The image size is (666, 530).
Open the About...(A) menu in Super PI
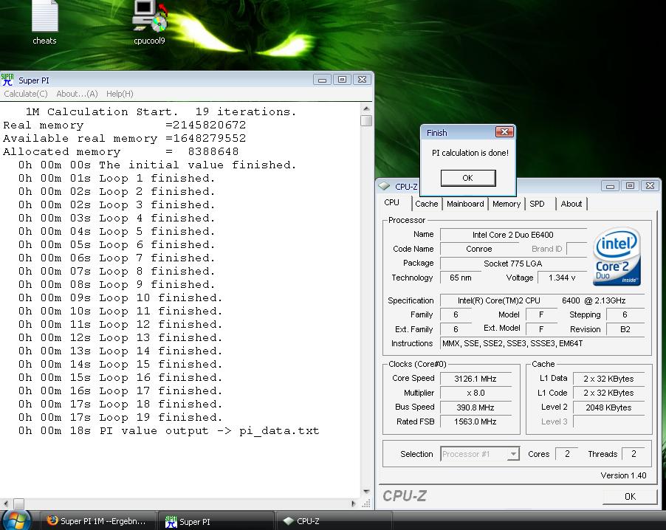77,94
